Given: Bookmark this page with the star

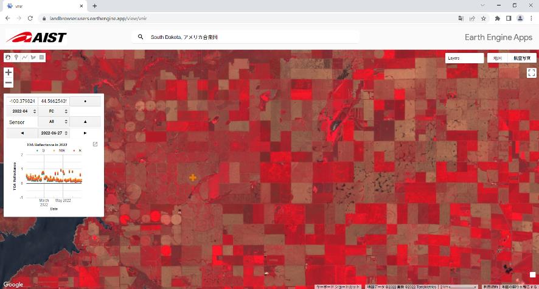Looking at the screenshot, I should [x=484, y=18].
